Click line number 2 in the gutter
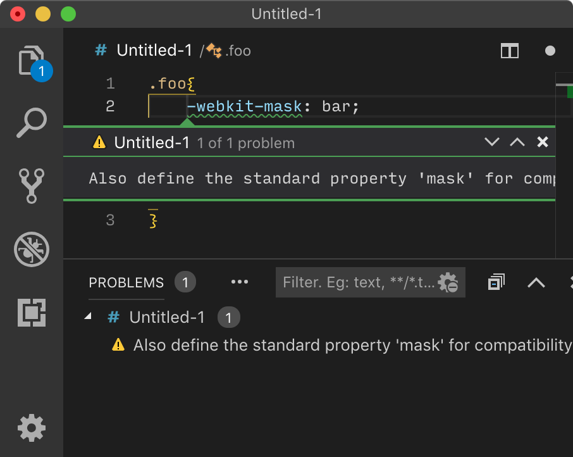573x457 pixels. (x=110, y=106)
